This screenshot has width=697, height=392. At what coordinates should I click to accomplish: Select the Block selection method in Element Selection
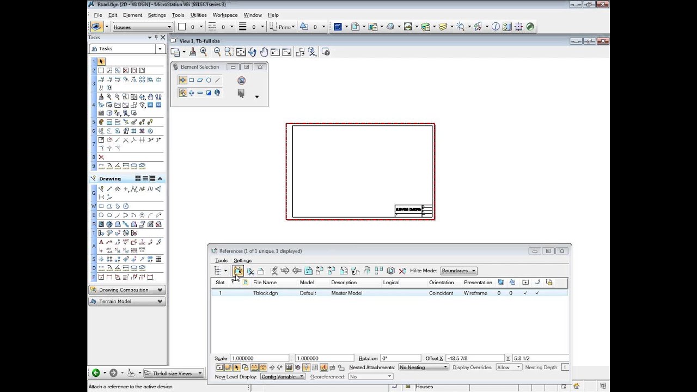click(191, 80)
